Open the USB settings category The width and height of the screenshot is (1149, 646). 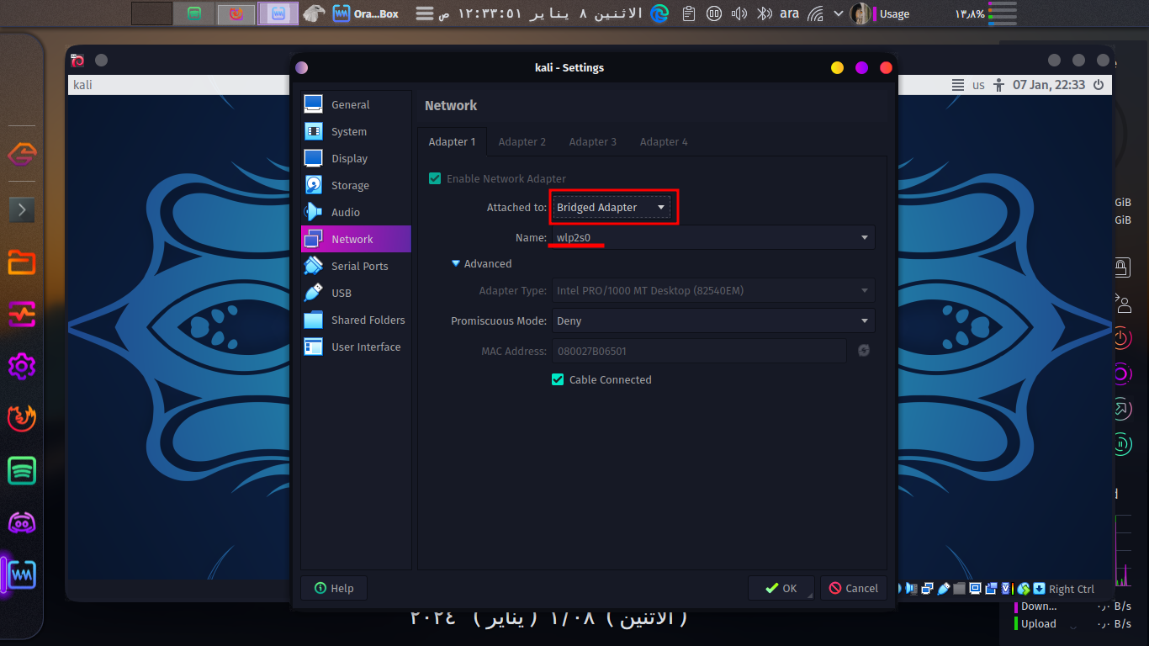coord(356,293)
